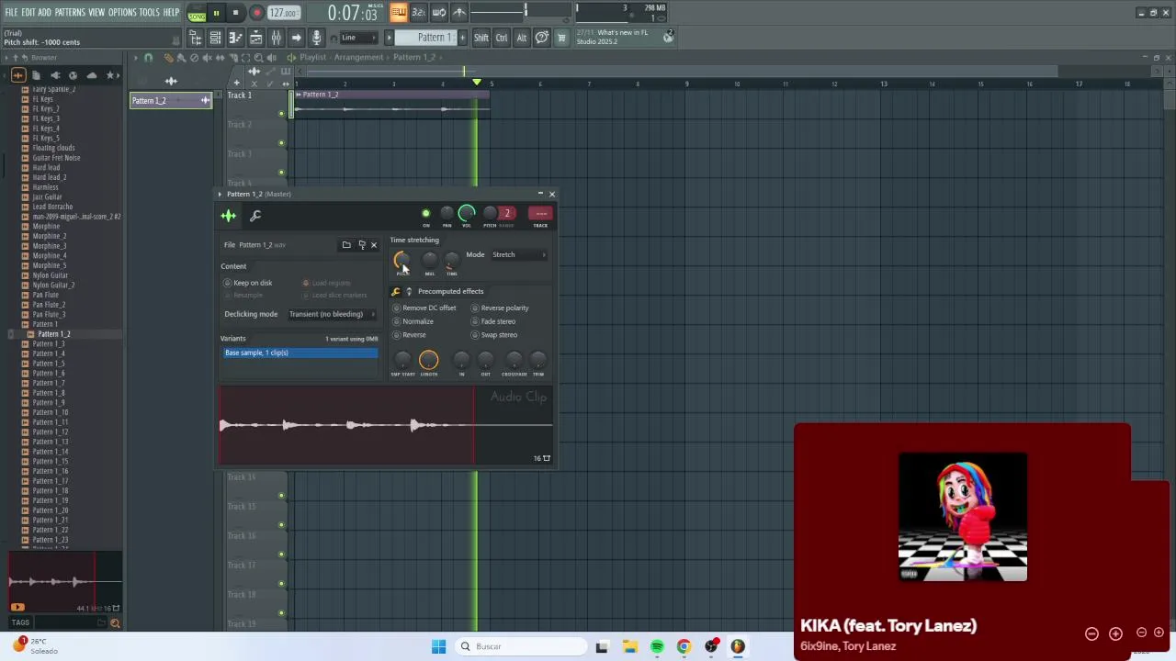Select Pattern 1_2 in the playlist picker
This screenshot has height=661, width=1176.
click(x=171, y=100)
